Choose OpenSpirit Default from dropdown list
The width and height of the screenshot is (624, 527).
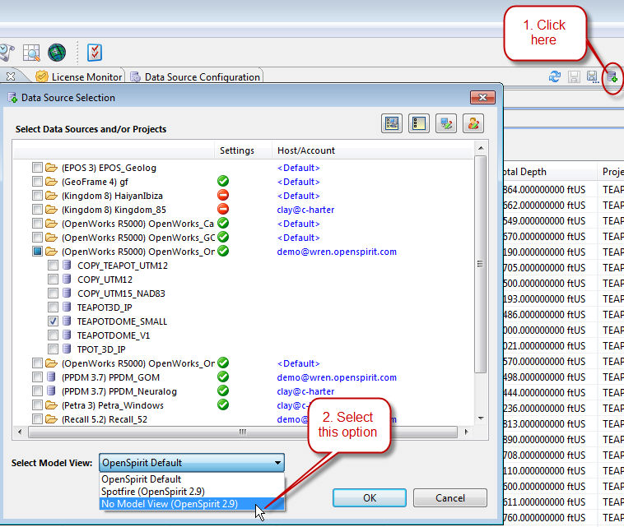point(192,479)
